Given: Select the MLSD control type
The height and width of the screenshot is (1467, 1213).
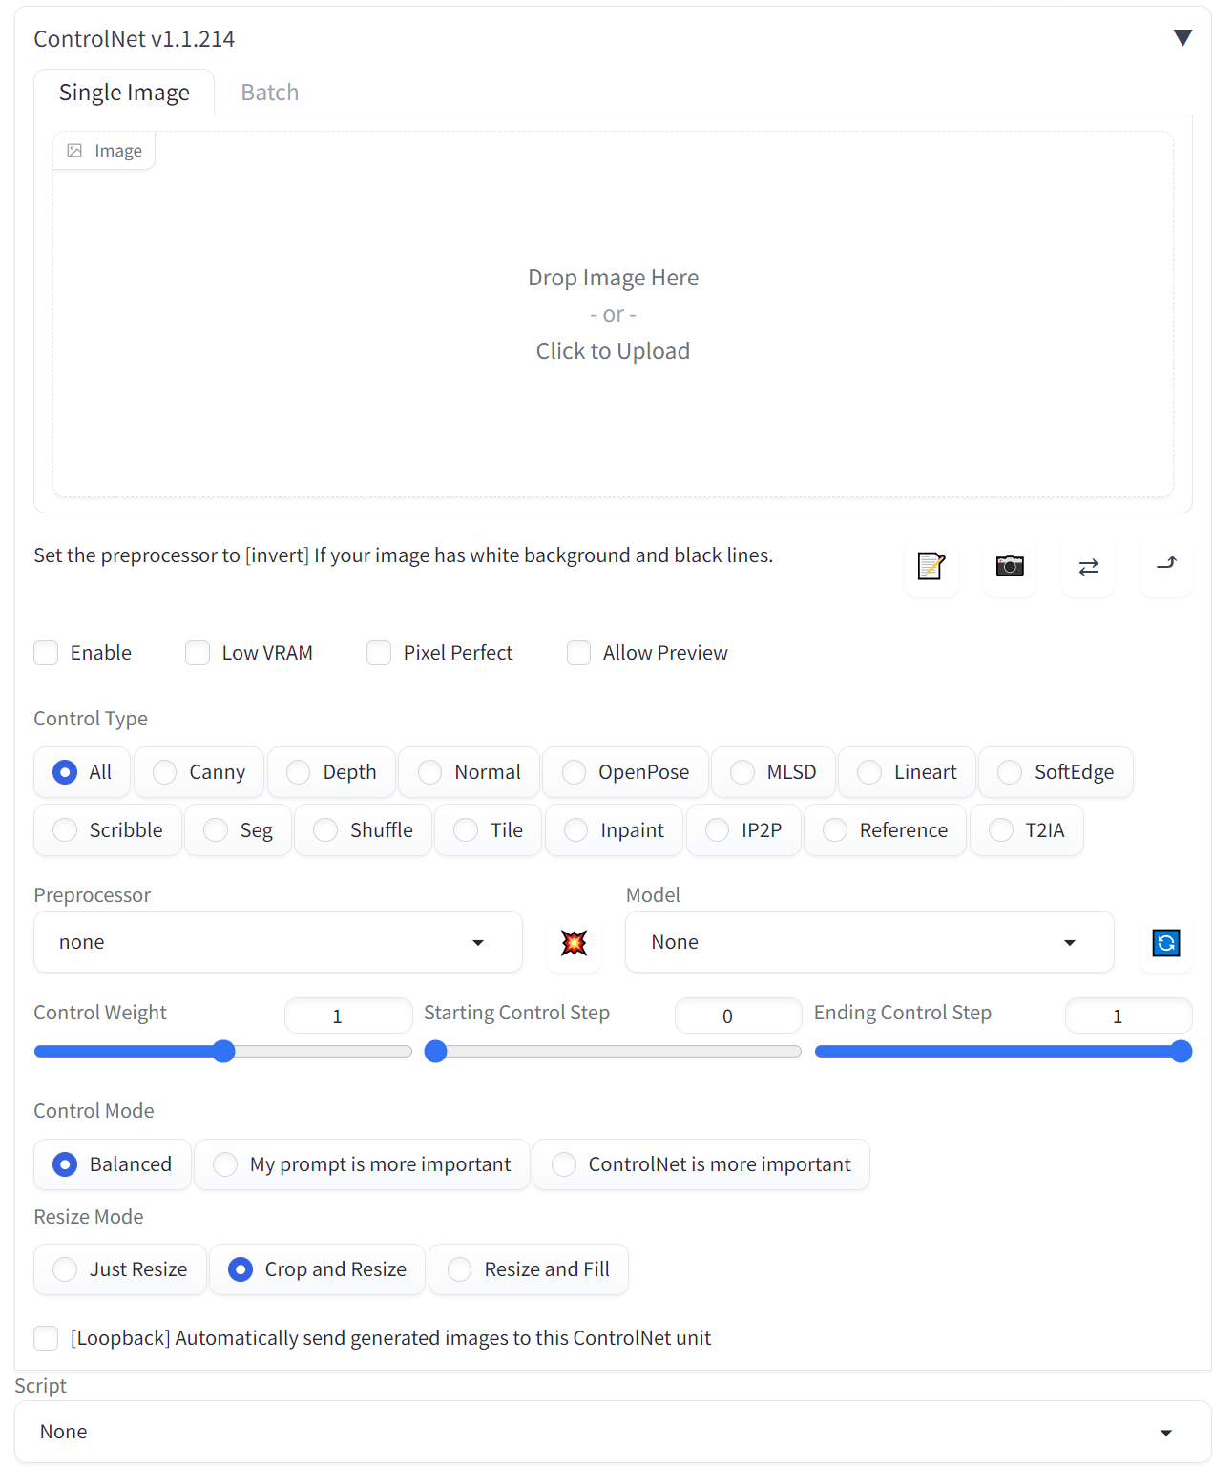Looking at the screenshot, I should (x=774, y=772).
